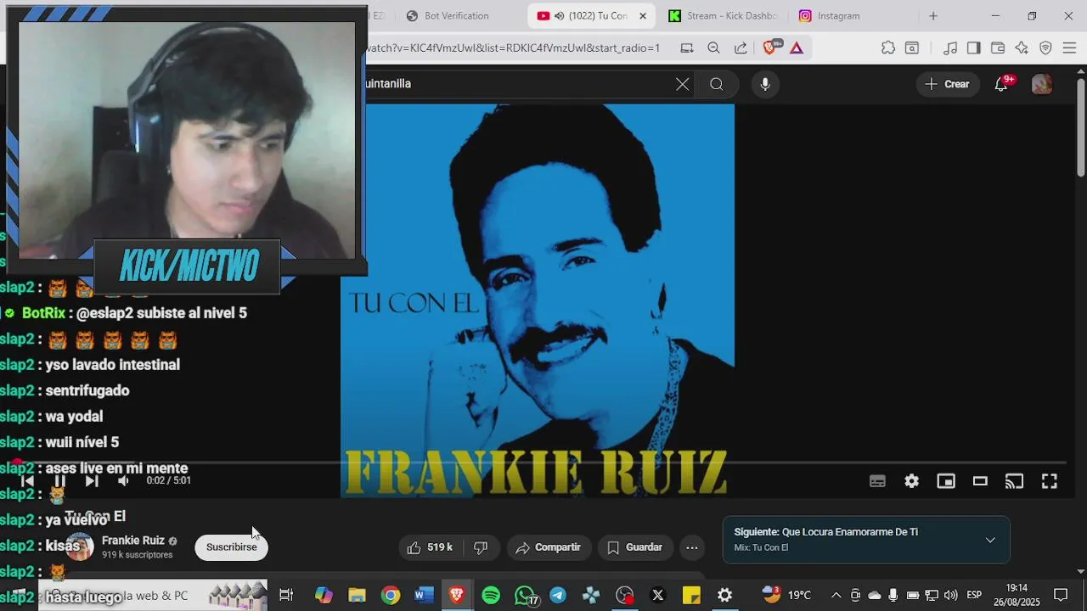Go to the previous video
Screen dimensions: 1087x611
28,481
